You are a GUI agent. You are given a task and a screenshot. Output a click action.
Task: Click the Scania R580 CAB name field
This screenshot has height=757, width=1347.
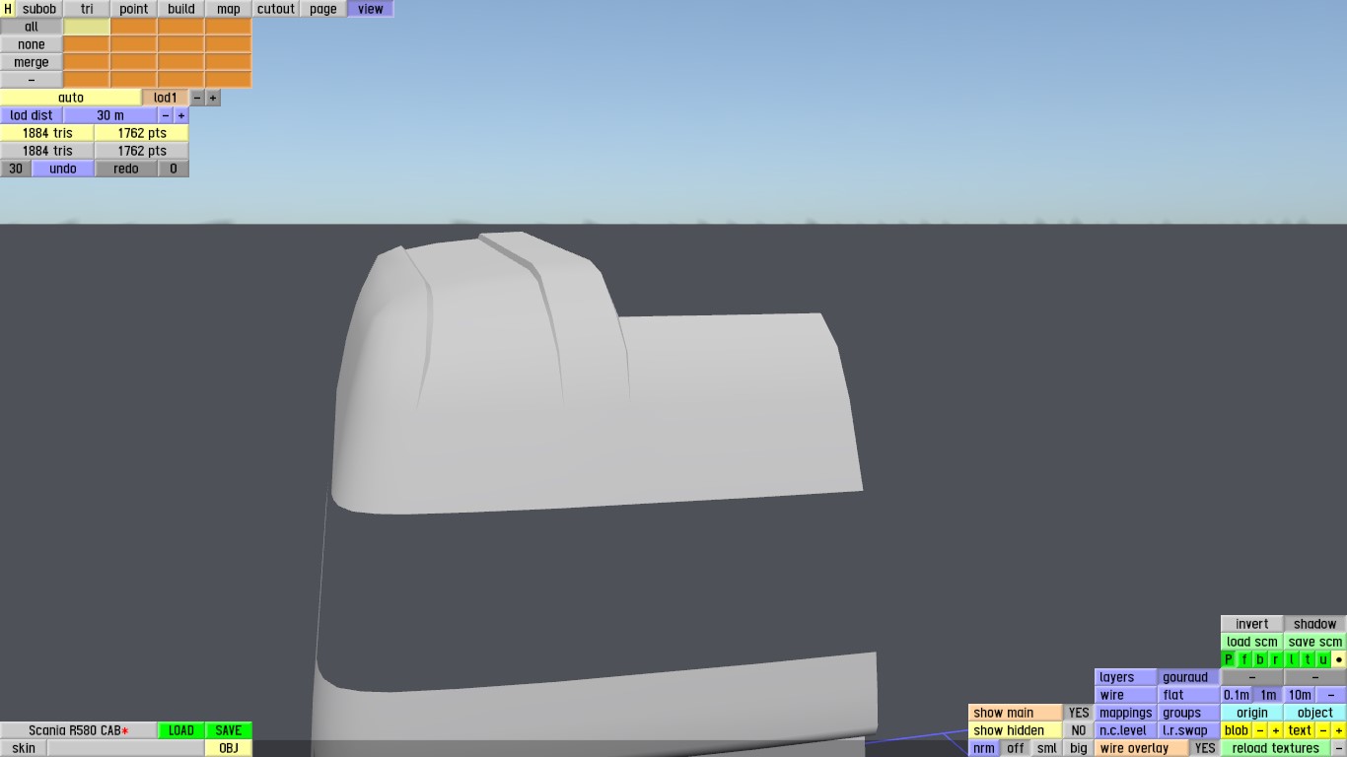point(79,730)
